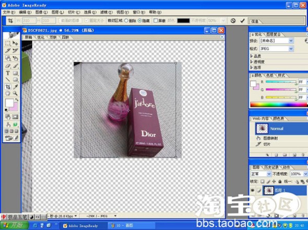Click the black shield color swatch
This screenshot has height=230, width=308.
click(183, 20)
